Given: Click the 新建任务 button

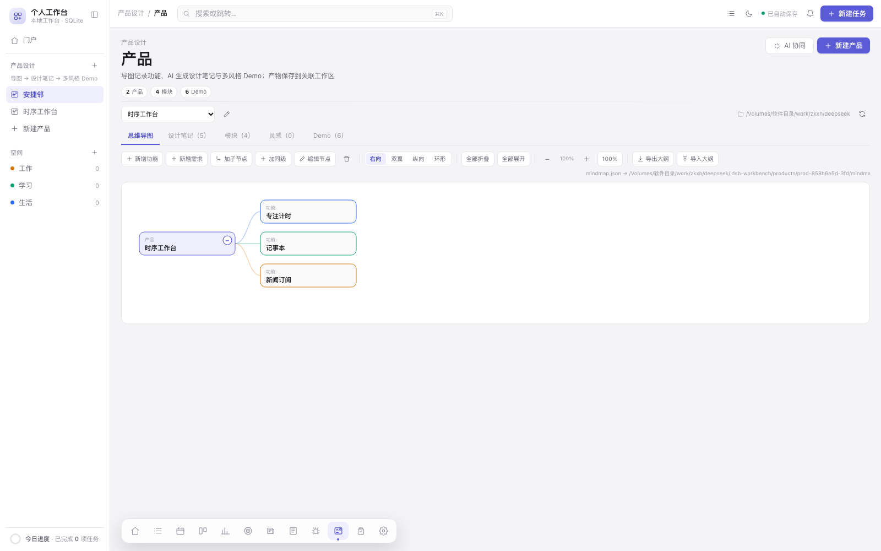Looking at the screenshot, I should coord(847,14).
